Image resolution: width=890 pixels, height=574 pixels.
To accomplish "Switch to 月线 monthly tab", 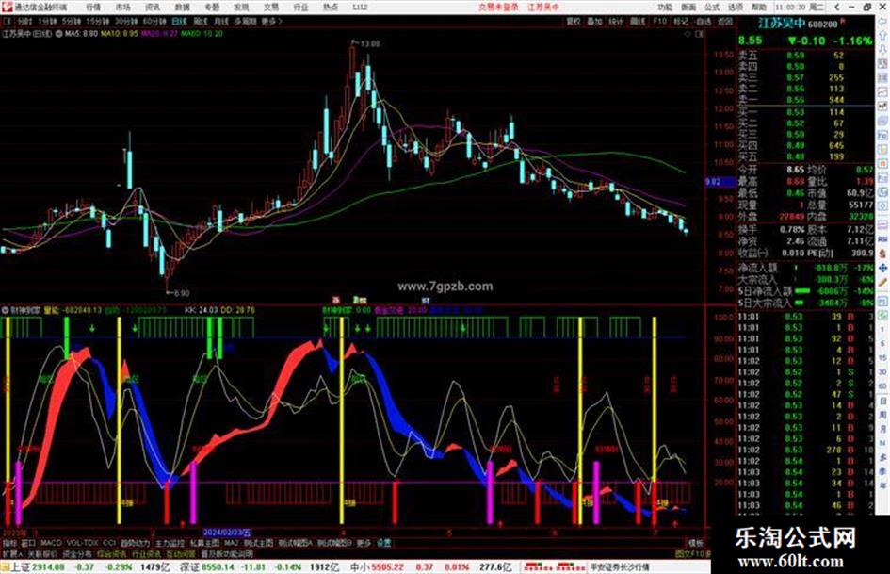I will (x=220, y=21).
